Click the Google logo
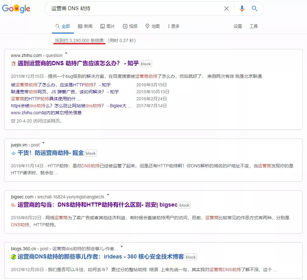Image resolution: width=307 pixels, height=280 pixels. coord(17,9)
